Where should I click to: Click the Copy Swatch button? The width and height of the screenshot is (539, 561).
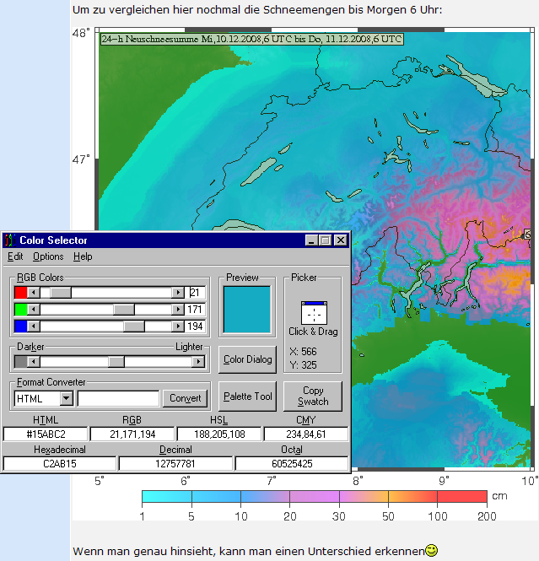(x=313, y=396)
